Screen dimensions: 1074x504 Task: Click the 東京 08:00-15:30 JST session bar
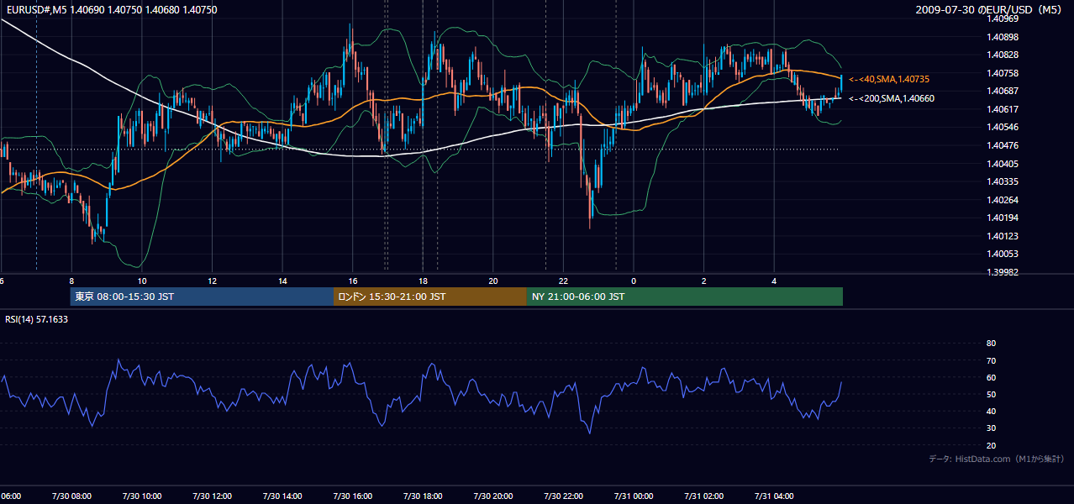tap(202, 297)
